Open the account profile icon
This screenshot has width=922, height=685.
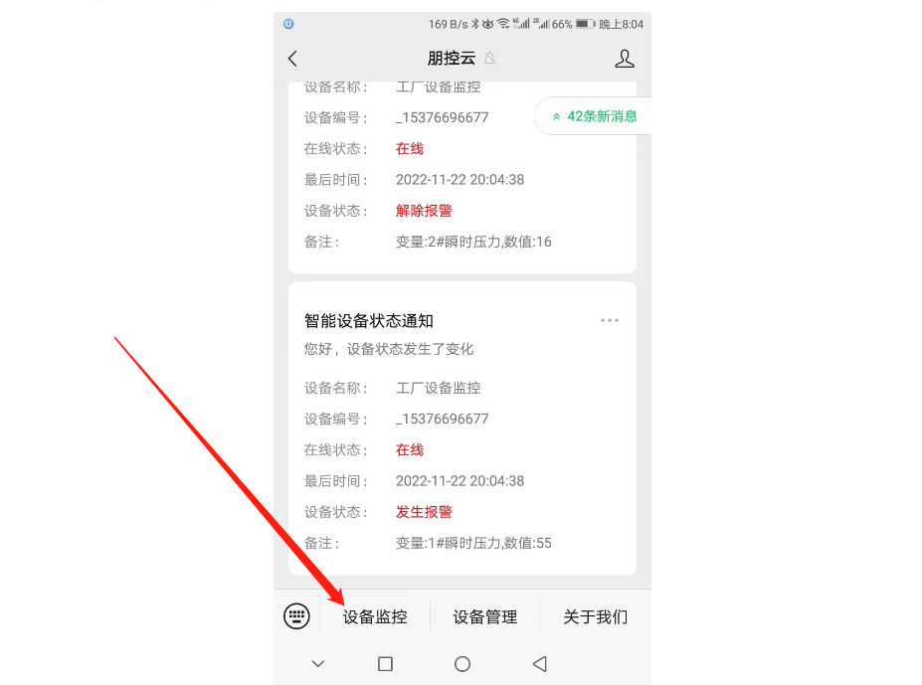(x=625, y=59)
